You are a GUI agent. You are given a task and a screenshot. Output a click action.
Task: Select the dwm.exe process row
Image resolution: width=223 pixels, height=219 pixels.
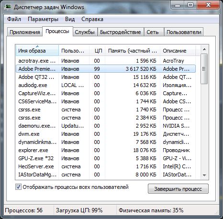pyautogui.click(x=106, y=134)
